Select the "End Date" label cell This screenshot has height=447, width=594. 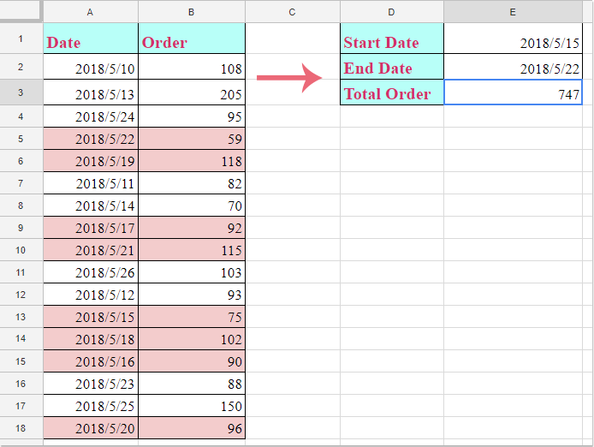tap(391, 68)
